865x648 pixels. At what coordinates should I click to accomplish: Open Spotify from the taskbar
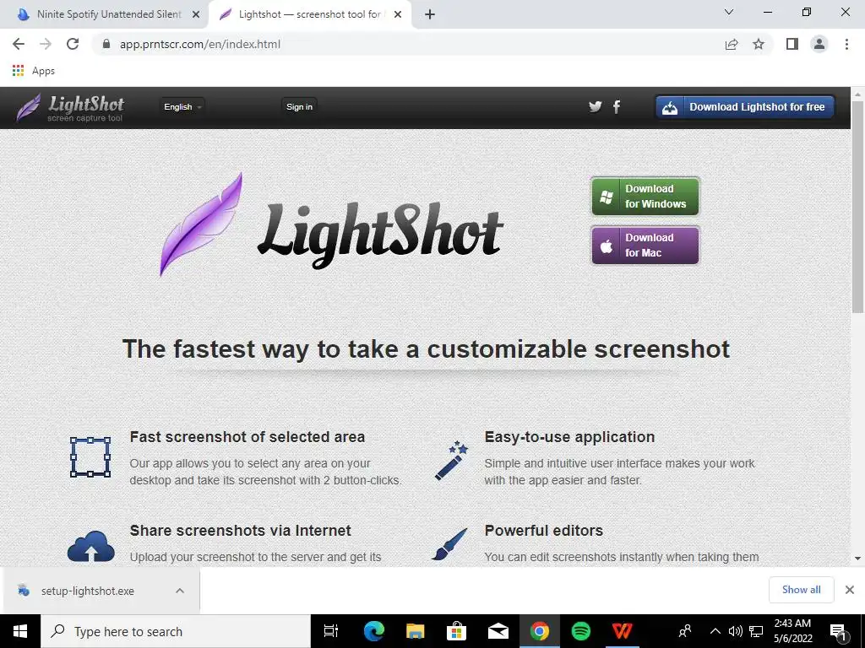tap(581, 631)
